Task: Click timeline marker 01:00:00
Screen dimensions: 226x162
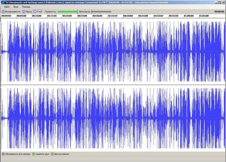Action: tap(189, 16)
